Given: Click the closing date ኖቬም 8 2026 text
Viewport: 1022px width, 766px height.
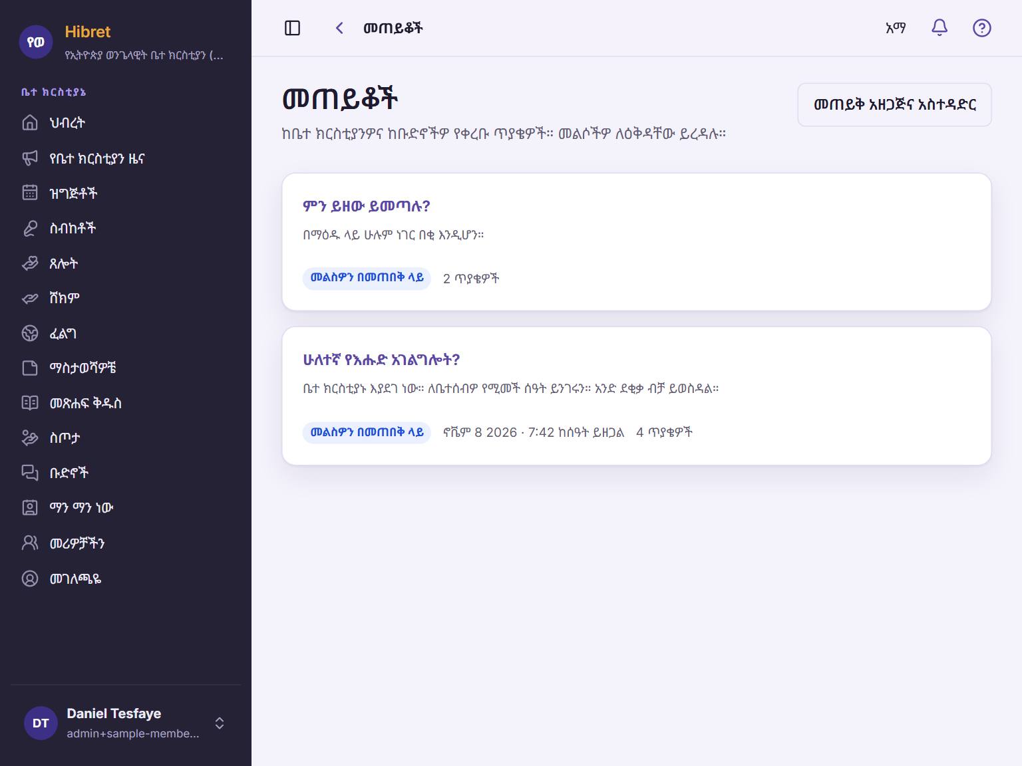Looking at the screenshot, I should pos(534,432).
